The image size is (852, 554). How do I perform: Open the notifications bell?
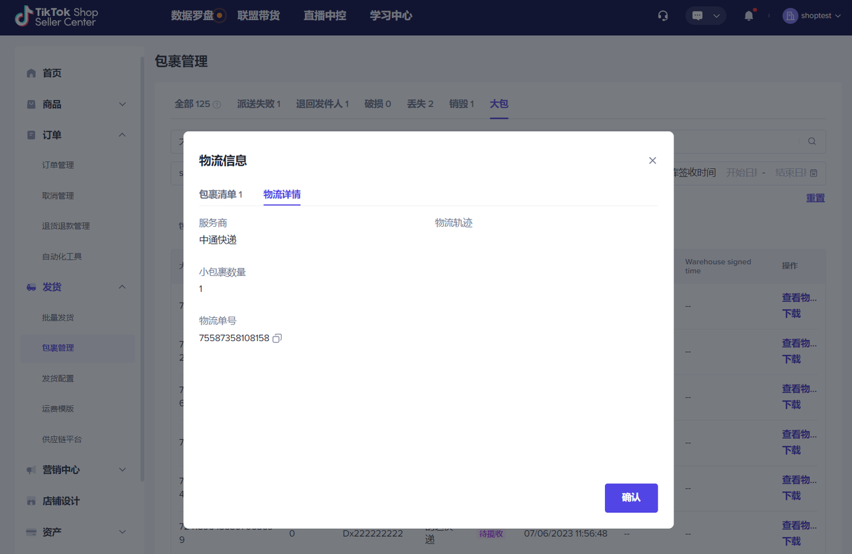pyautogui.click(x=749, y=16)
